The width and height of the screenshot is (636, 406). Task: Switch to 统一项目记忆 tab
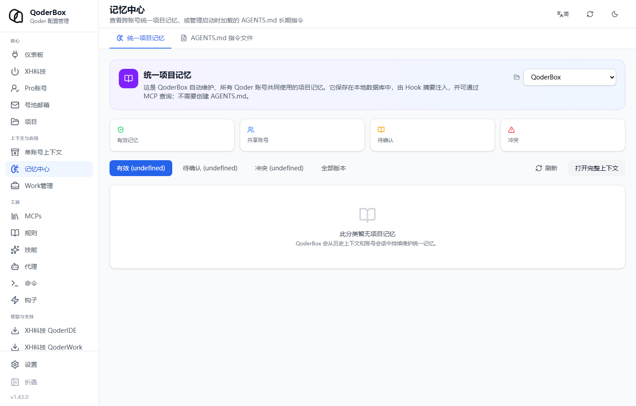(x=140, y=38)
